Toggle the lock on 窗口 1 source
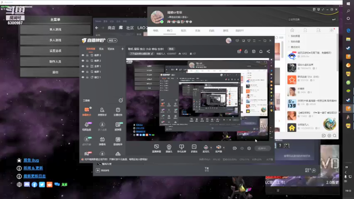This screenshot has height=199, width=354. point(87,77)
